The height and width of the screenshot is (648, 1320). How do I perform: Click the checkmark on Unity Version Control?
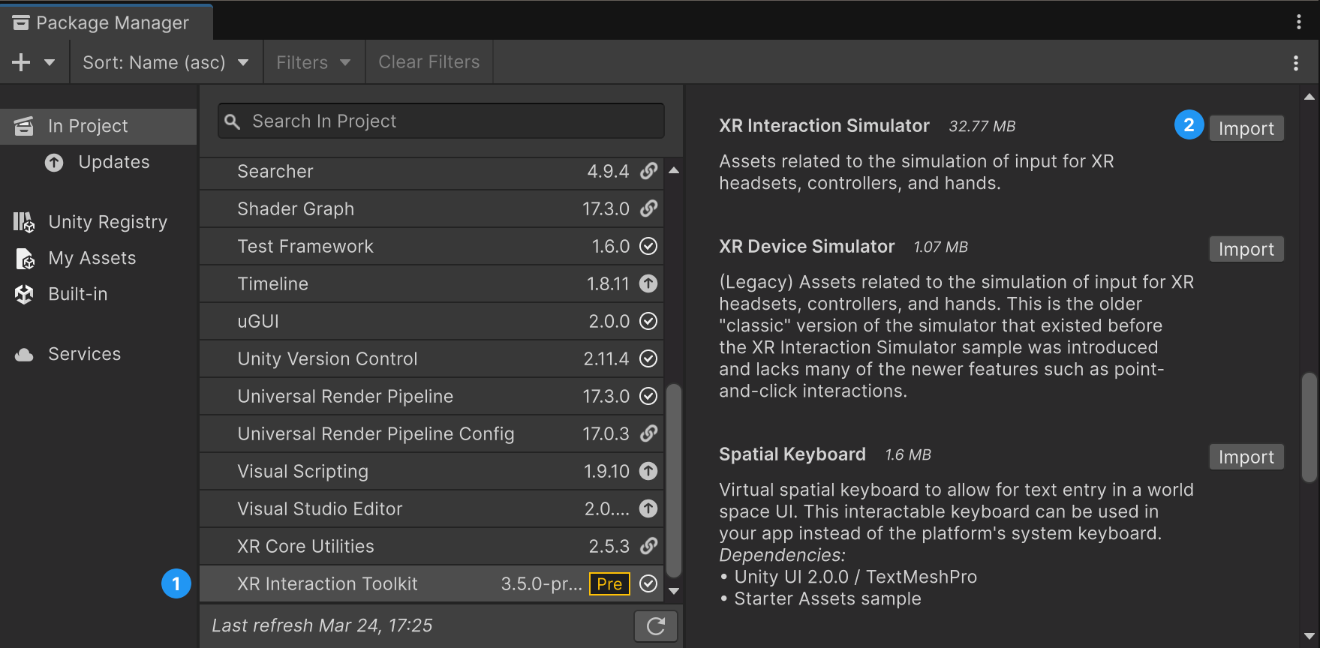tap(648, 358)
